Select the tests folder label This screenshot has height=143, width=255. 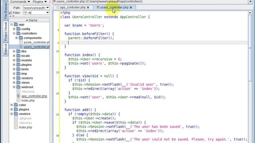[25, 69]
